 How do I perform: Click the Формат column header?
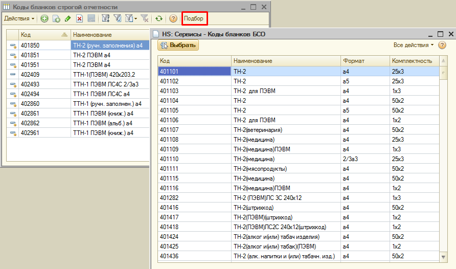coord(365,61)
